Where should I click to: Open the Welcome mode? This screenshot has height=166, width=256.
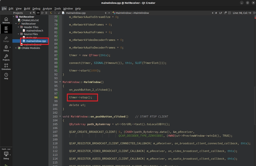click(x=6, y=20)
